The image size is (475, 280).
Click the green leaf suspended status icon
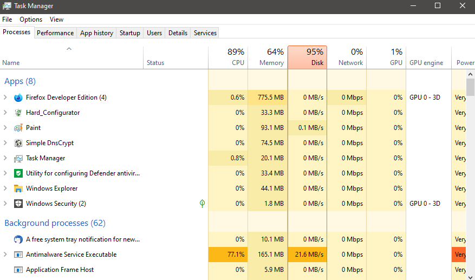coord(202,204)
